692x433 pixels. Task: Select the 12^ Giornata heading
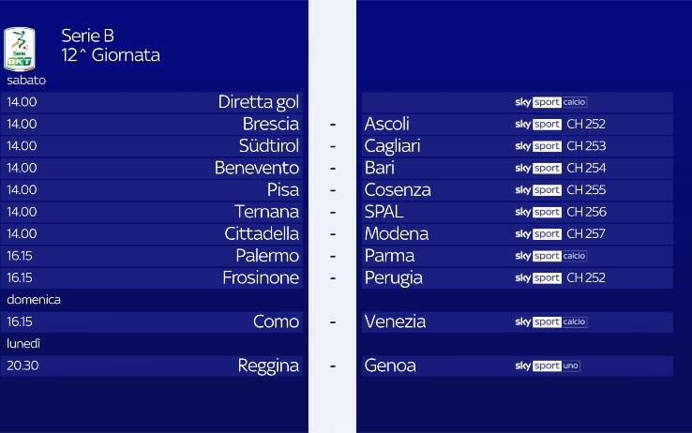pyautogui.click(x=111, y=55)
